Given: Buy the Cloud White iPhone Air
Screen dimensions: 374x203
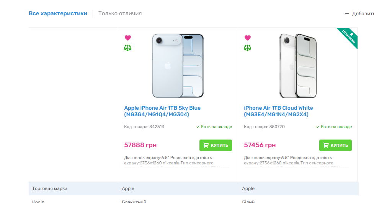Looking at the screenshot, I should pyautogui.click(x=335, y=145).
